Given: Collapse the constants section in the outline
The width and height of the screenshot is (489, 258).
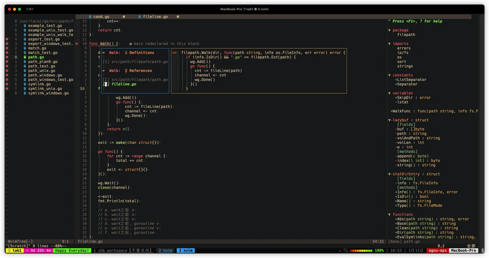Looking at the screenshot, I should pyautogui.click(x=390, y=75).
